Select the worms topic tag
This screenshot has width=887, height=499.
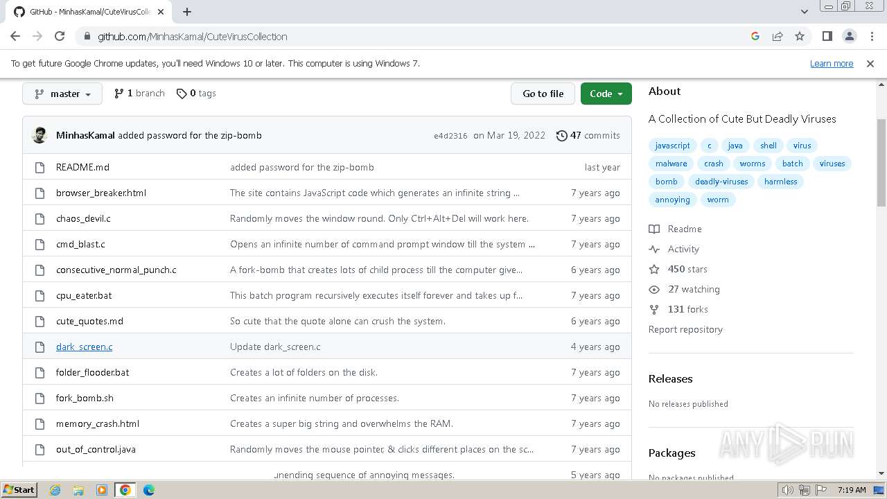pyautogui.click(x=753, y=164)
